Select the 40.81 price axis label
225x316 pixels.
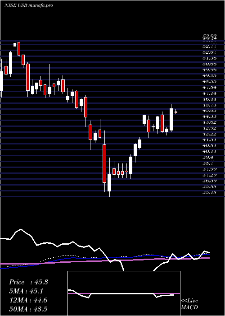coord(210,145)
